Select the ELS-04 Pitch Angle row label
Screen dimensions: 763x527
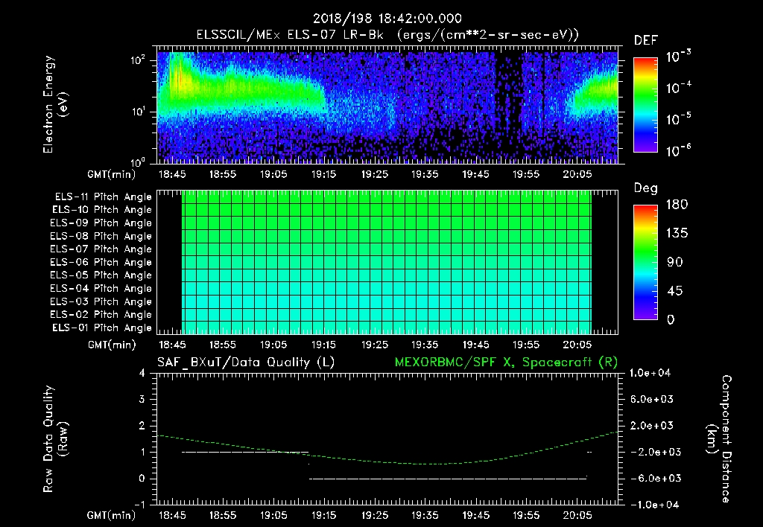click(x=101, y=288)
